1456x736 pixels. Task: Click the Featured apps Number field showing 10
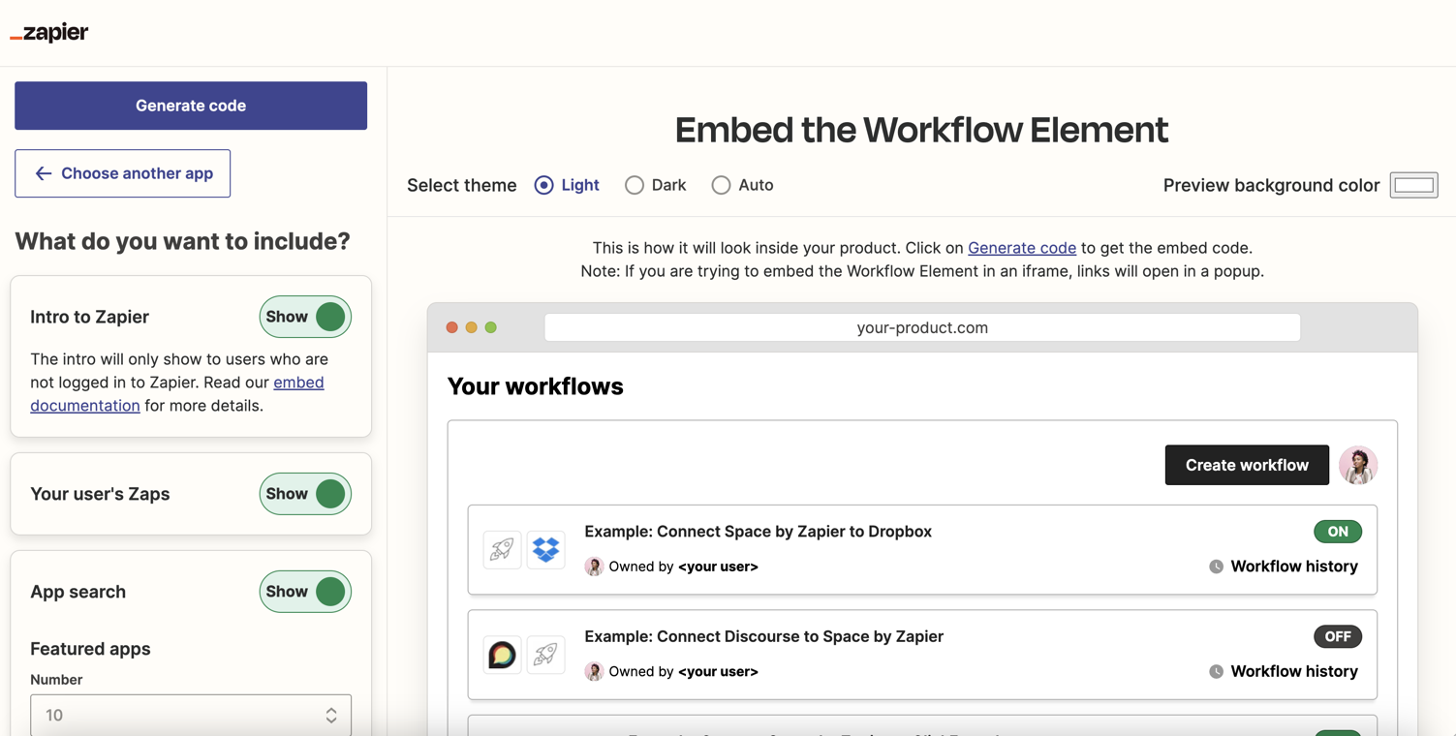pos(191,715)
